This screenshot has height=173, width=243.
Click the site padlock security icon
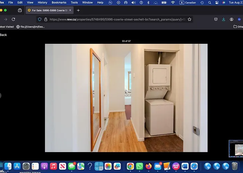click(x=46, y=19)
